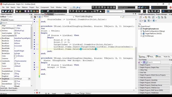
Task: Expand the frmMain.pas node
Action: [x=141, y=36]
